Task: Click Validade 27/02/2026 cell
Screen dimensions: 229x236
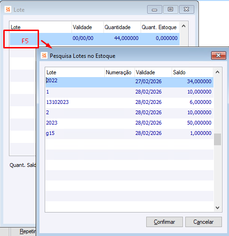Action: (x=149, y=81)
